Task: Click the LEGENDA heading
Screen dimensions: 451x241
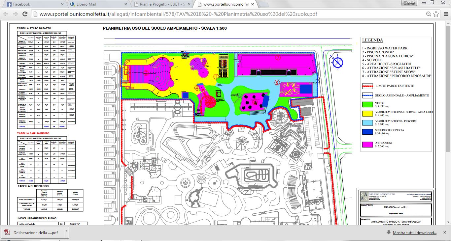Action: pos(372,40)
